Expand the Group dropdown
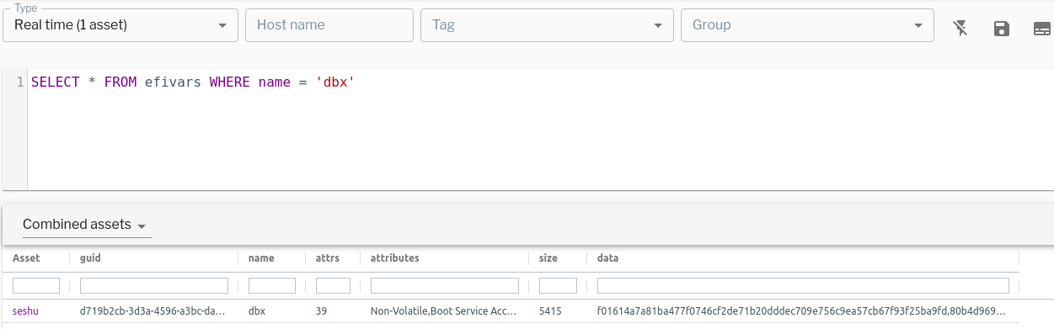Screen dimensions: 1054x329 (807, 25)
